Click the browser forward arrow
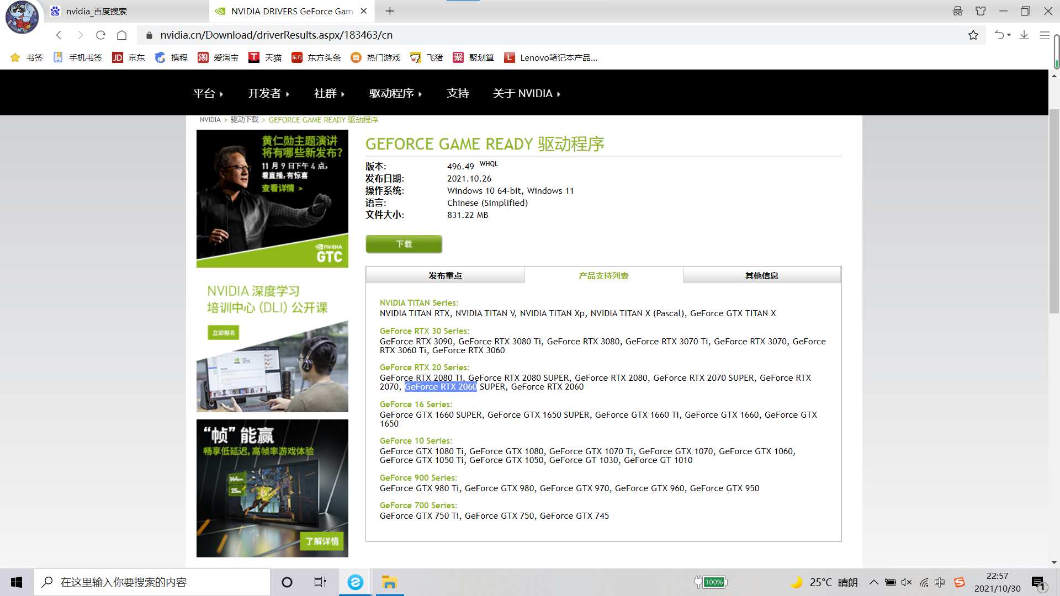 [80, 35]
